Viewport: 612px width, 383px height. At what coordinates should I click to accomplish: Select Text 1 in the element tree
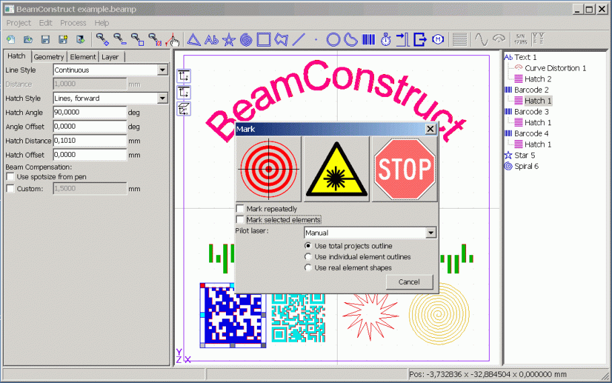525,57
